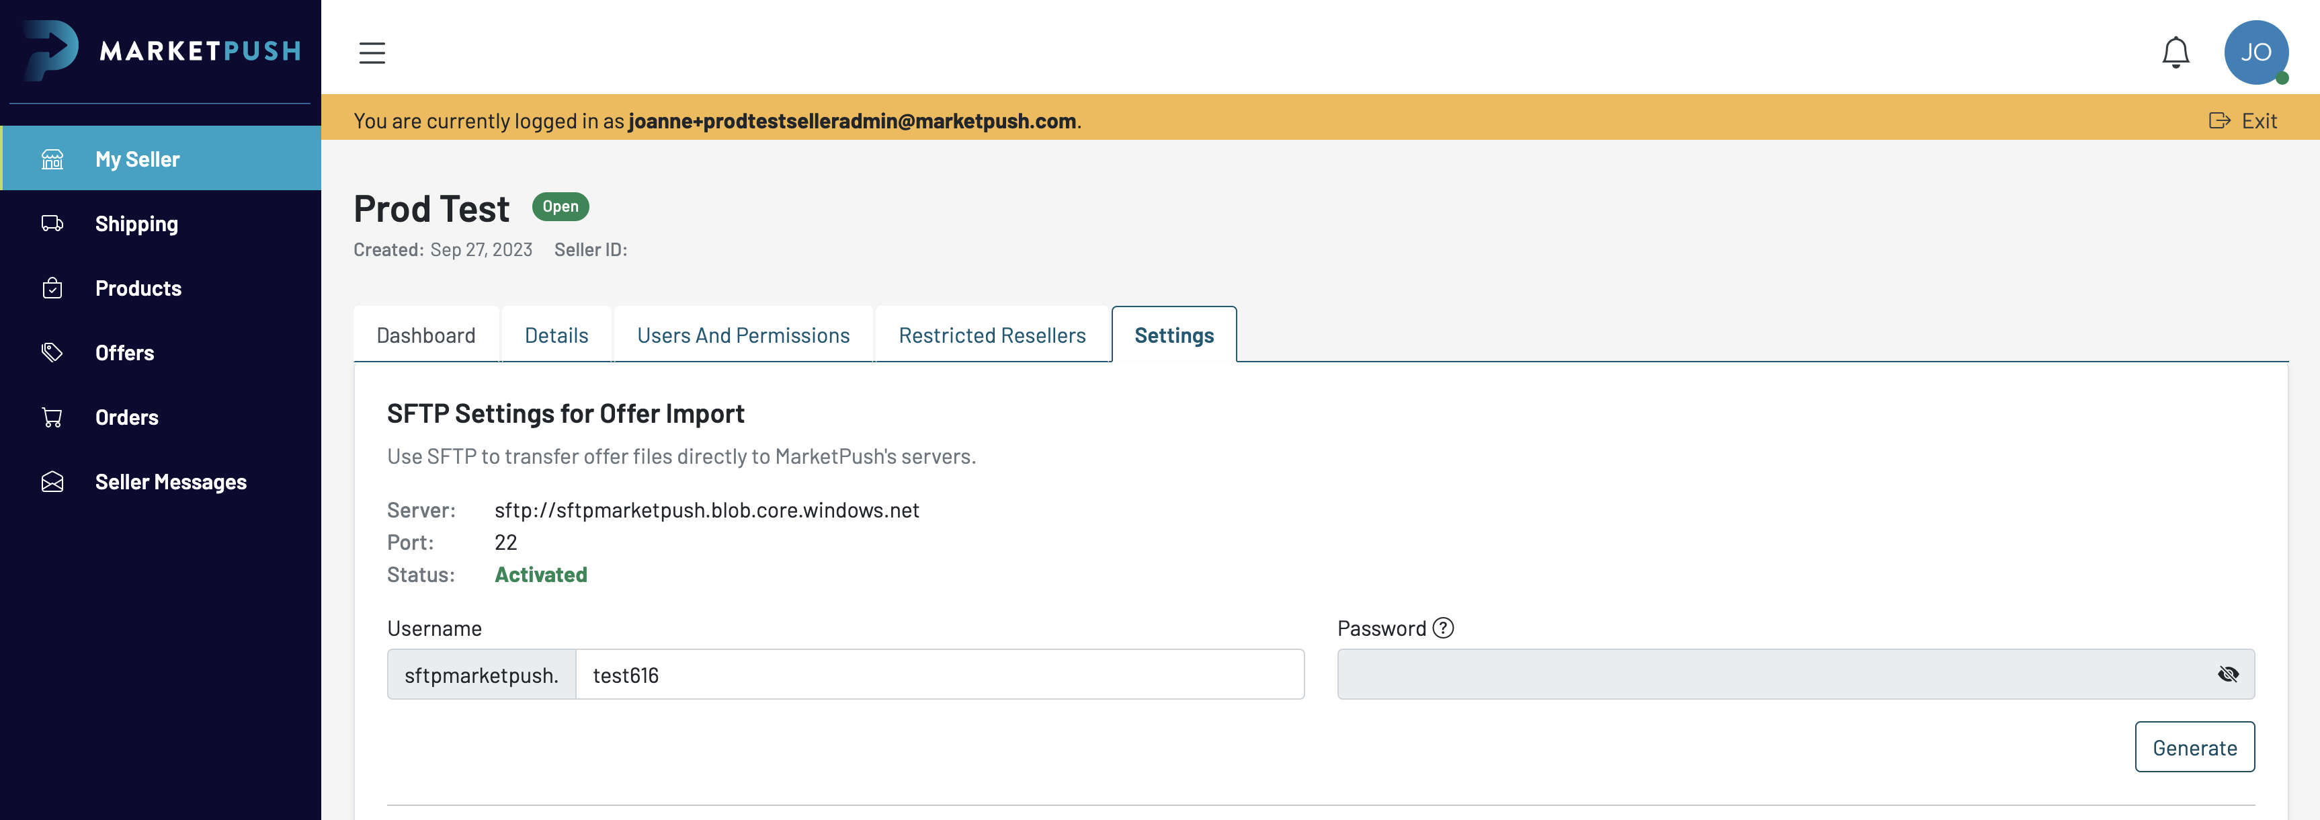Click the Password help question mark

coord(1443,628)
